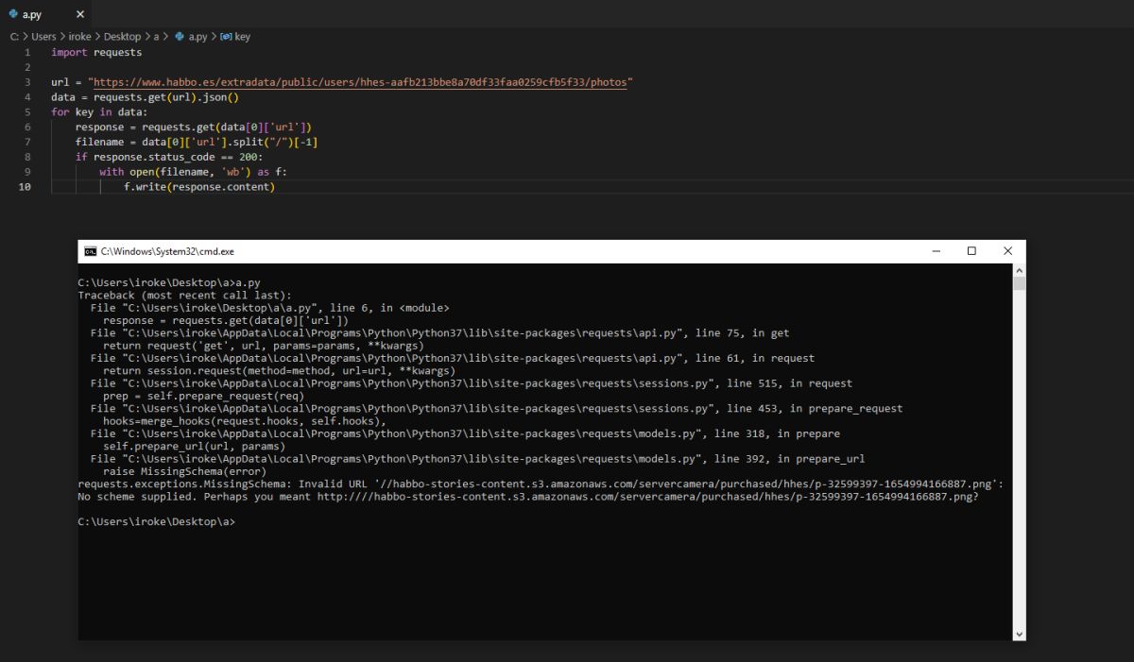Viewport: 1134px width, 662px height.
Task: Click 'import requests' on line 1
Action: (x=96, y=52)
